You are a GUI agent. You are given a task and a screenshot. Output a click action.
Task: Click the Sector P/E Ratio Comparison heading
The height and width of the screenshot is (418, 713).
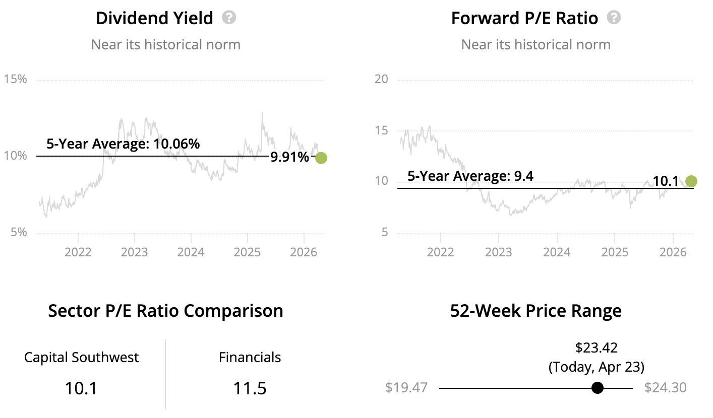(x=165, y=311)
